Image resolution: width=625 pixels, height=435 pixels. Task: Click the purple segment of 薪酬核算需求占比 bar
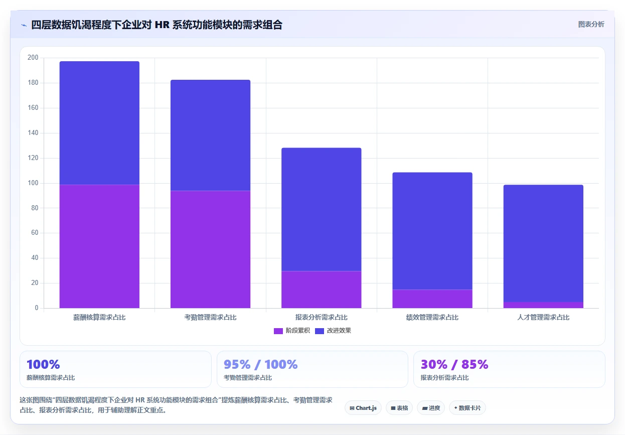point(99,246)
